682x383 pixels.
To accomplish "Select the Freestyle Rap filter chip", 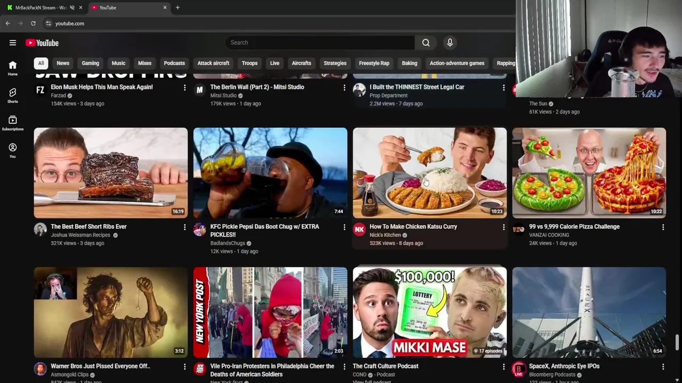I will coord(374,63).
